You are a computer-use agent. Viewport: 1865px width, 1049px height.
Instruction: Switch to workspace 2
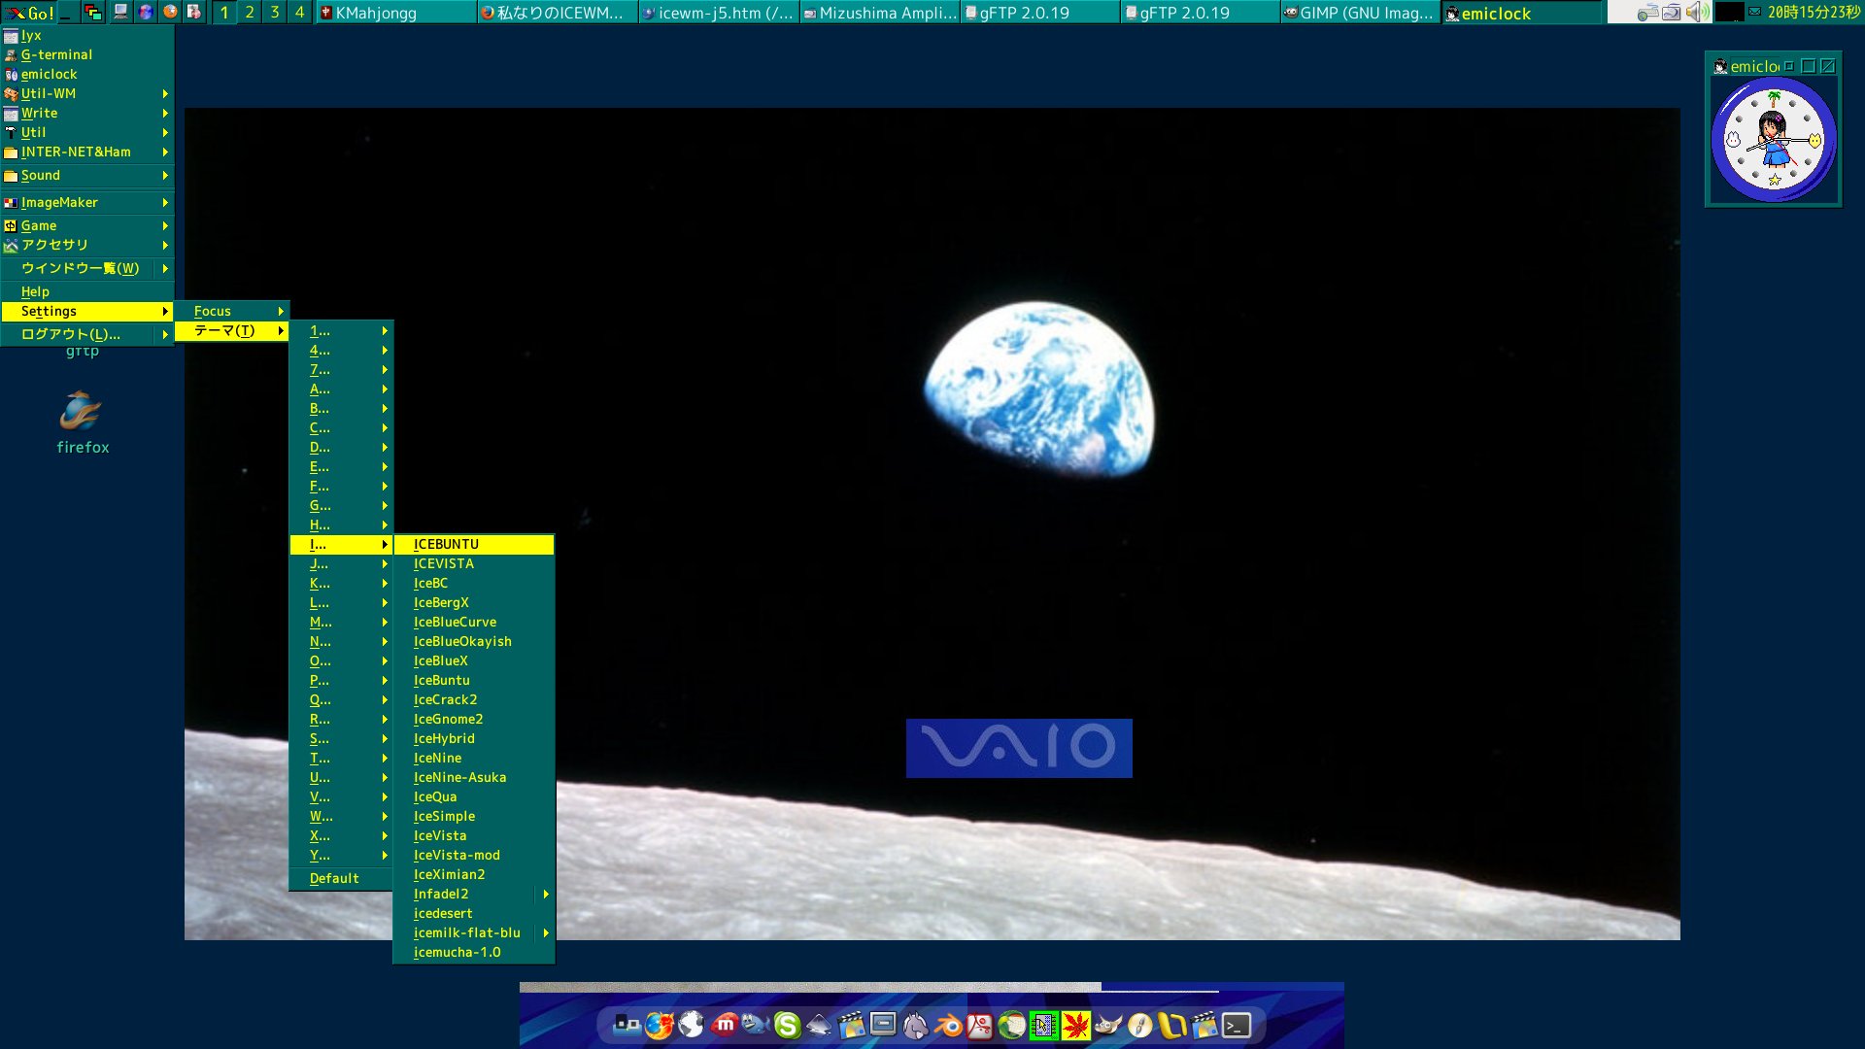click(250, 13)
